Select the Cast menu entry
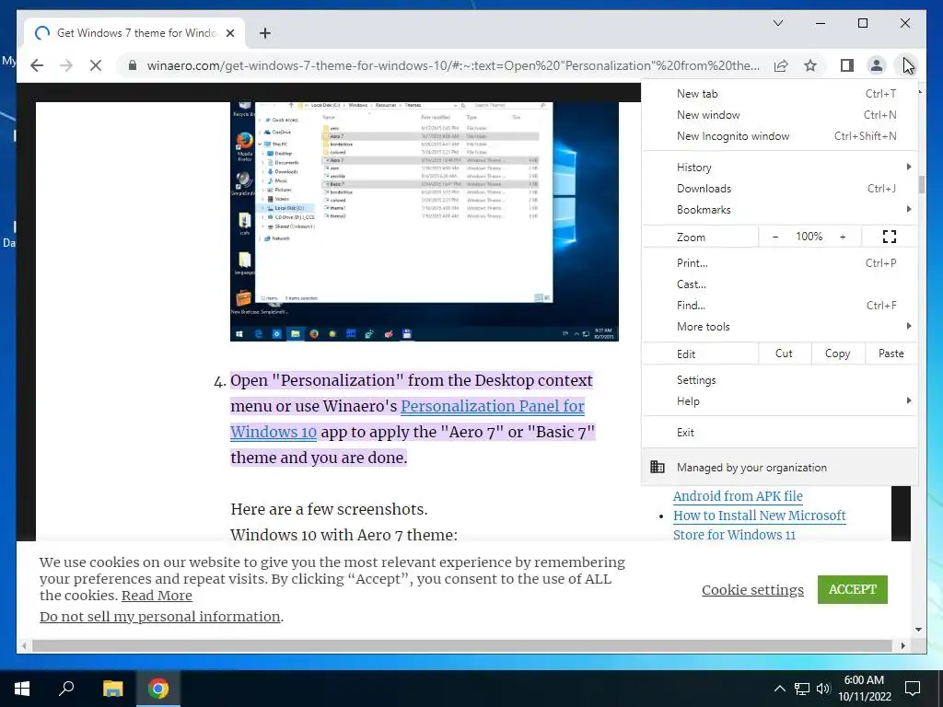Image resolution: width=943 pixels, height=707 pixels. pos(779,284)
